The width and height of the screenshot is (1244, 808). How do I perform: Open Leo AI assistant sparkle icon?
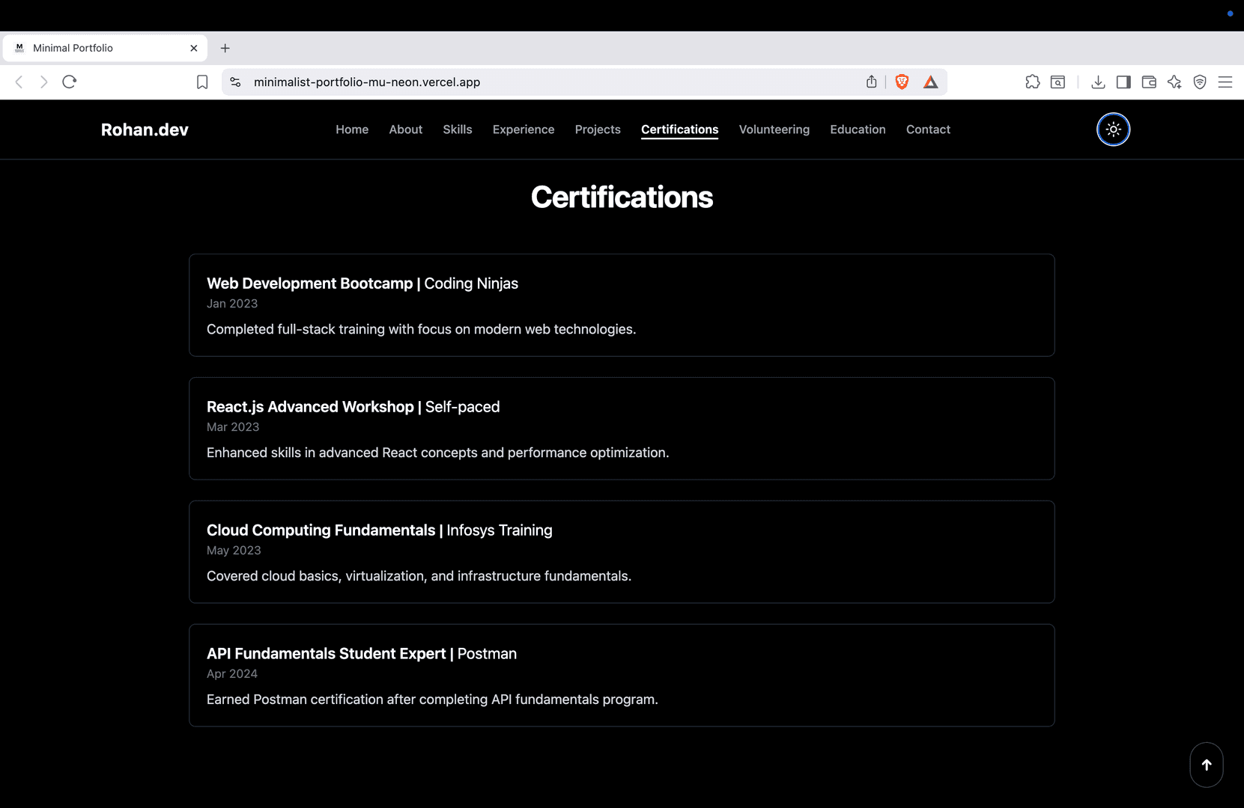[x=1174, y=82]
